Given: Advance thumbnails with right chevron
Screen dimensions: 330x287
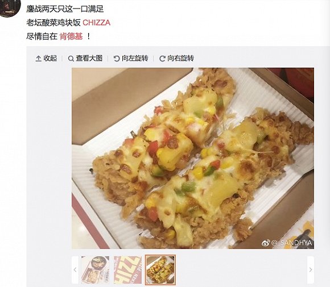Looking at the screenshot, I should click(311, 270).
